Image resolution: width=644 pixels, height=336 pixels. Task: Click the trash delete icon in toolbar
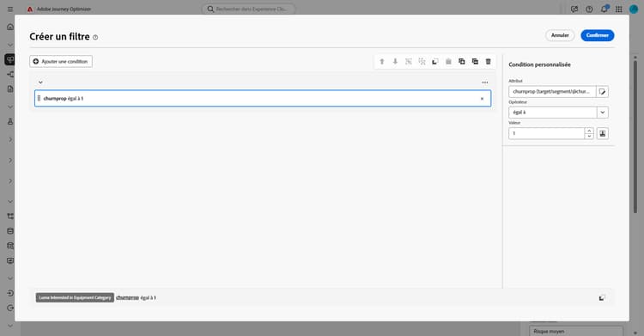(x=489, y=62)
